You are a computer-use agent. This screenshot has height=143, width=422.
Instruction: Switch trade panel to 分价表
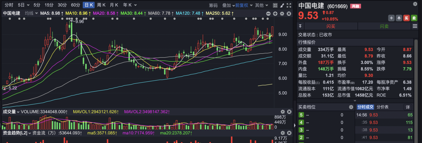[382, 107]
